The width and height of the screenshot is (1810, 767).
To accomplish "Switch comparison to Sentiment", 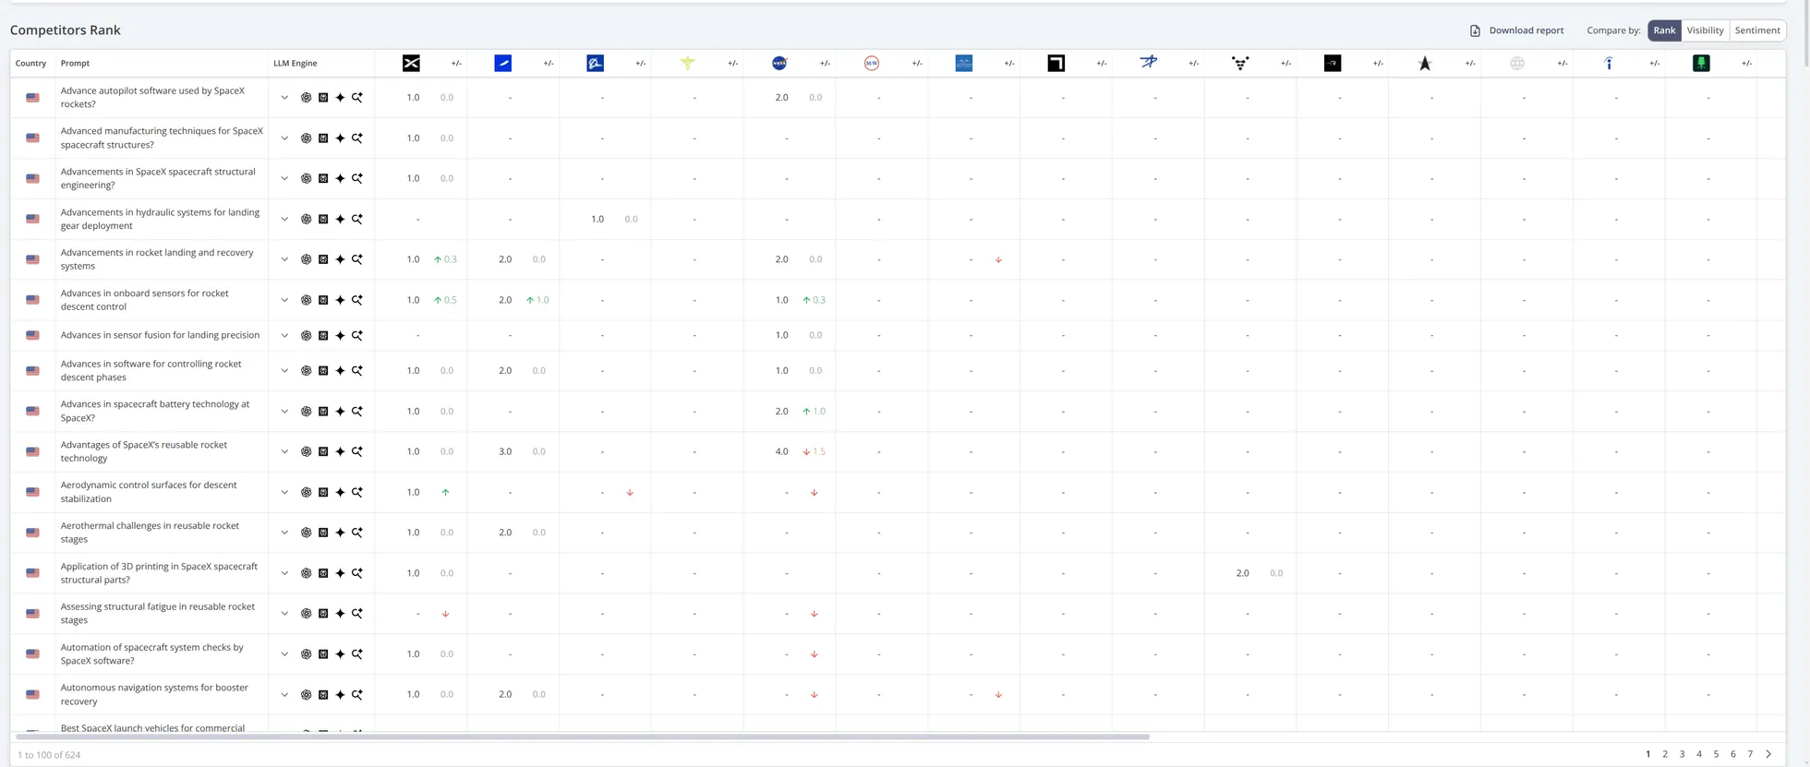I will point(1756,30).
